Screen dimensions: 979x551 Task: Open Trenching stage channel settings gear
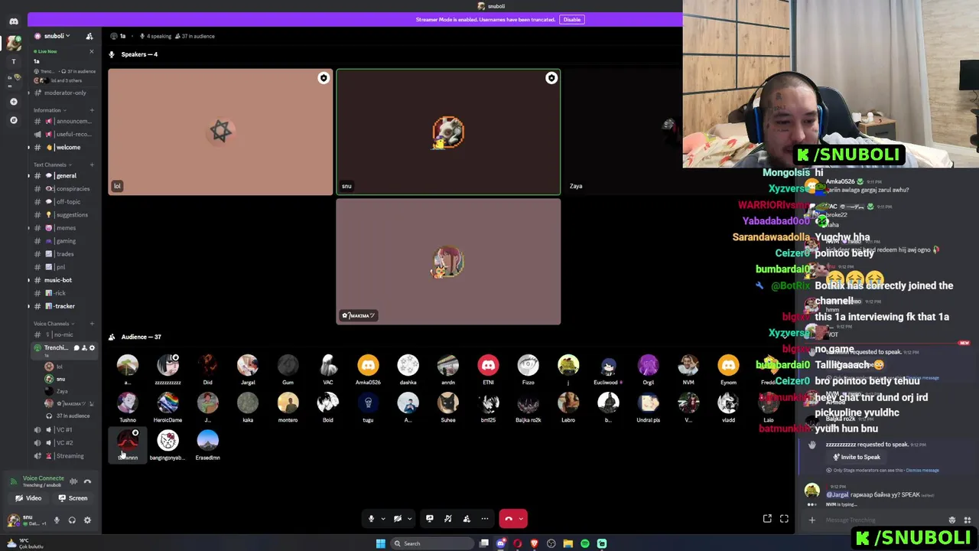92,348
